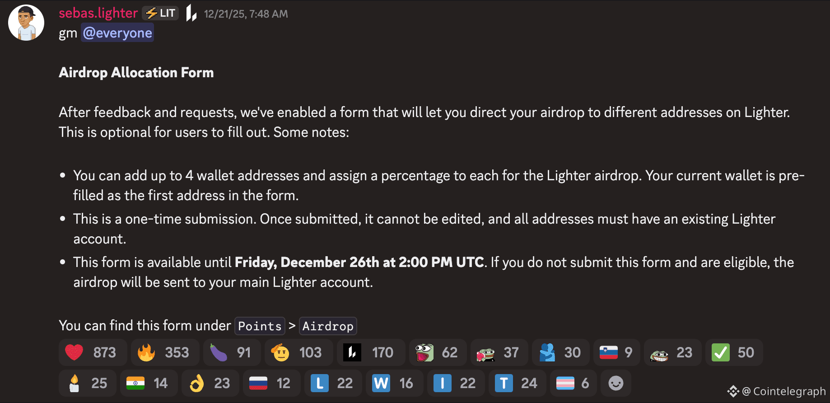Open the add-reaction smiley at the row end
Image resolution: width=830 pixels, height=403 pixels.
(x=616, y=383)
